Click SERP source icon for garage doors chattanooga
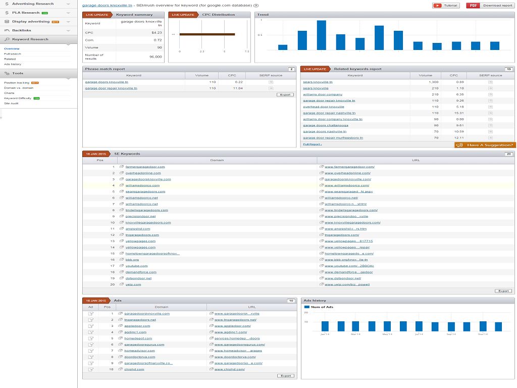The width and height of the screenshot is (517, 388). [x=490, y=125]
